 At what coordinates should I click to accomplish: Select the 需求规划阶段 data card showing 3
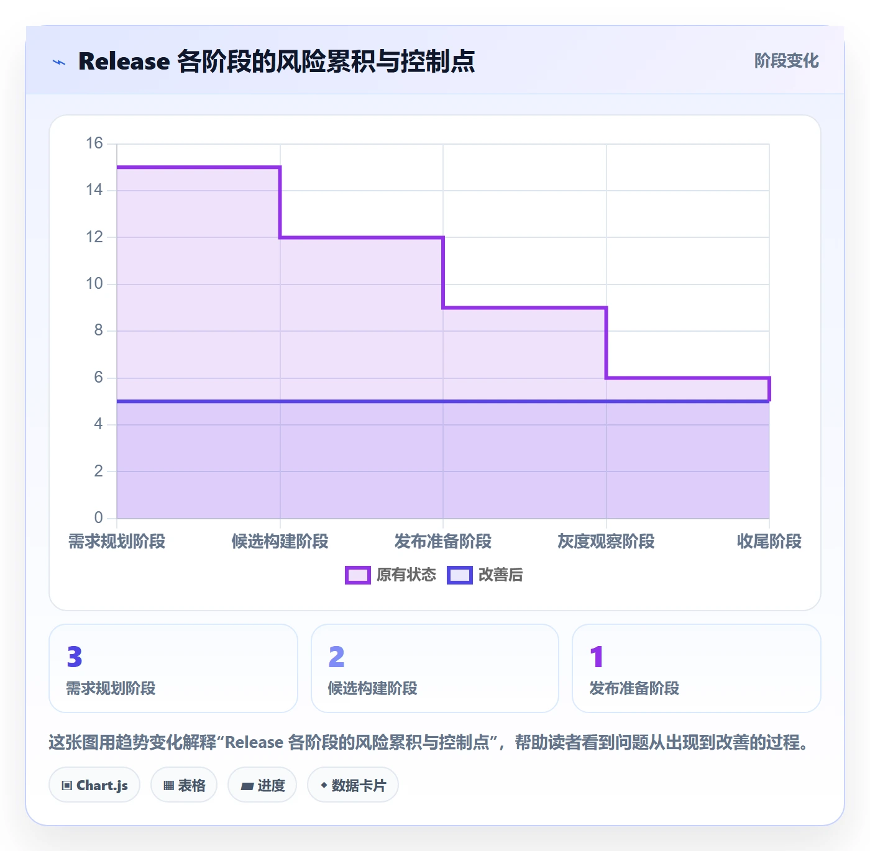pyautogui.click(x=173, y=668)
